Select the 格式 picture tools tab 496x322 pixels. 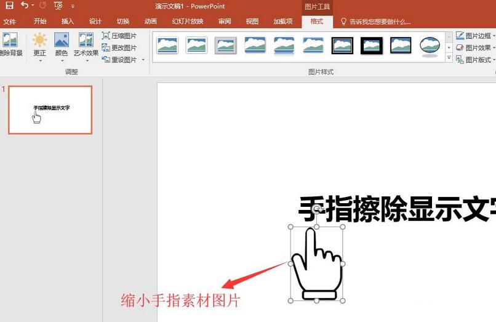pos(317,21)
